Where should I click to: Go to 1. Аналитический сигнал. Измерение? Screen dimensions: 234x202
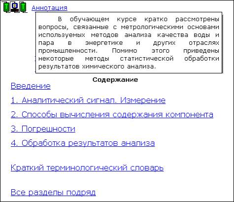[x=88, y=100]
